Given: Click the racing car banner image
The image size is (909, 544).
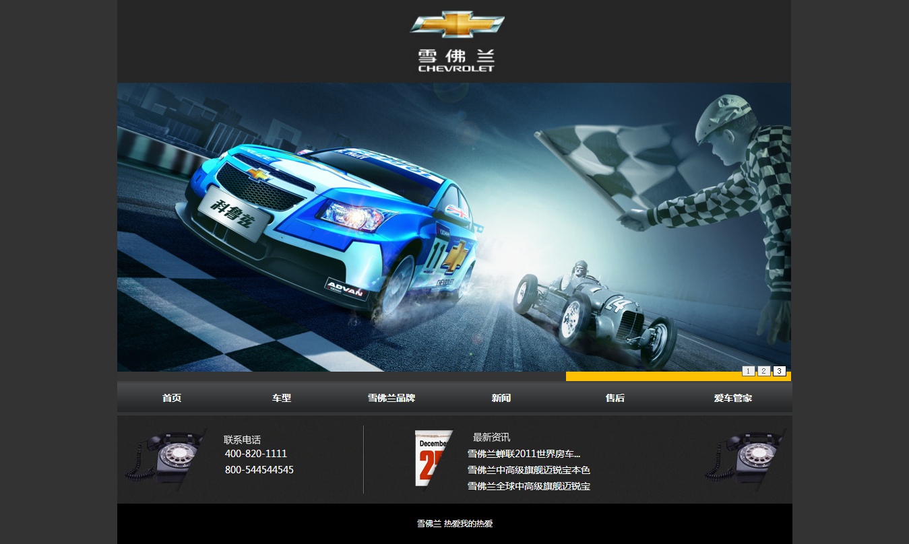Looking at the screenshot, I should click(454, 227).
